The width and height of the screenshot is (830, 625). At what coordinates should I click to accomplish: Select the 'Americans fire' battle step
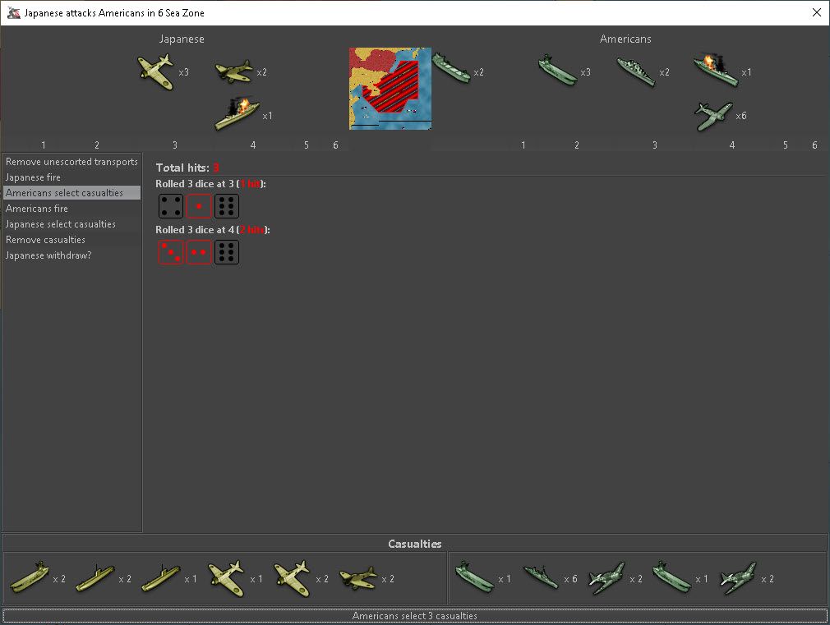coord(36,209)
